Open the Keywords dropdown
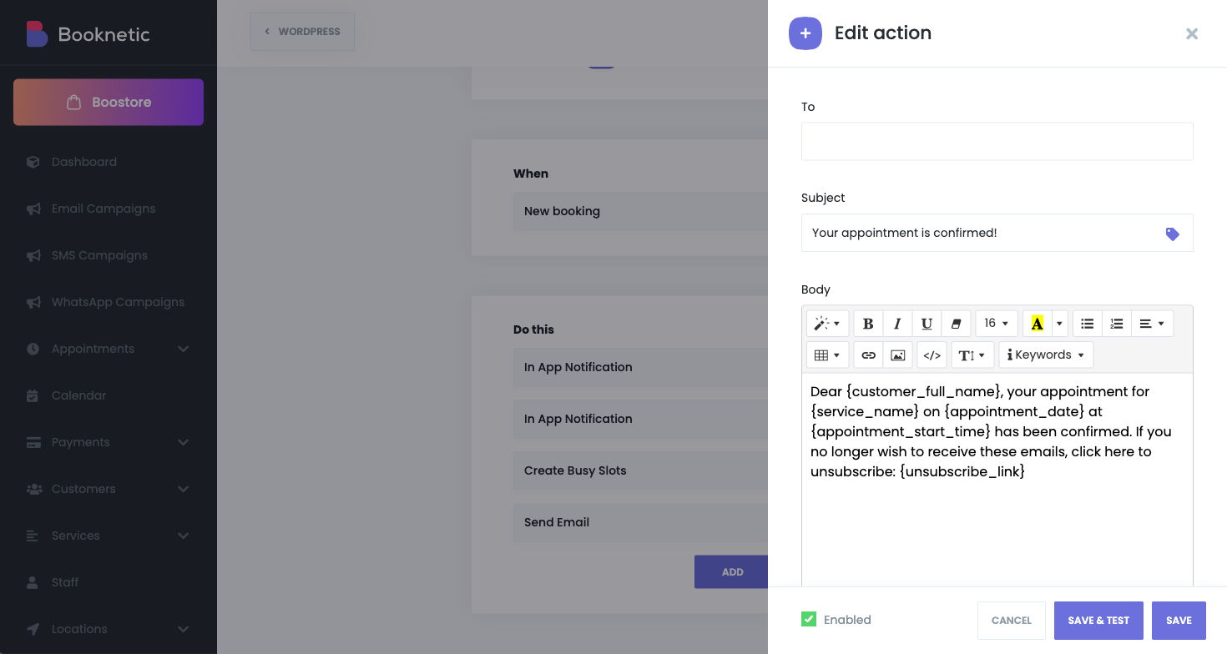 coord(1045,355)
